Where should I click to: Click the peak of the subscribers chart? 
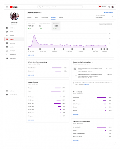(x=34, y=35)
